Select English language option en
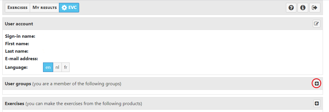The image size is (329, 112). tap(48, 67)
